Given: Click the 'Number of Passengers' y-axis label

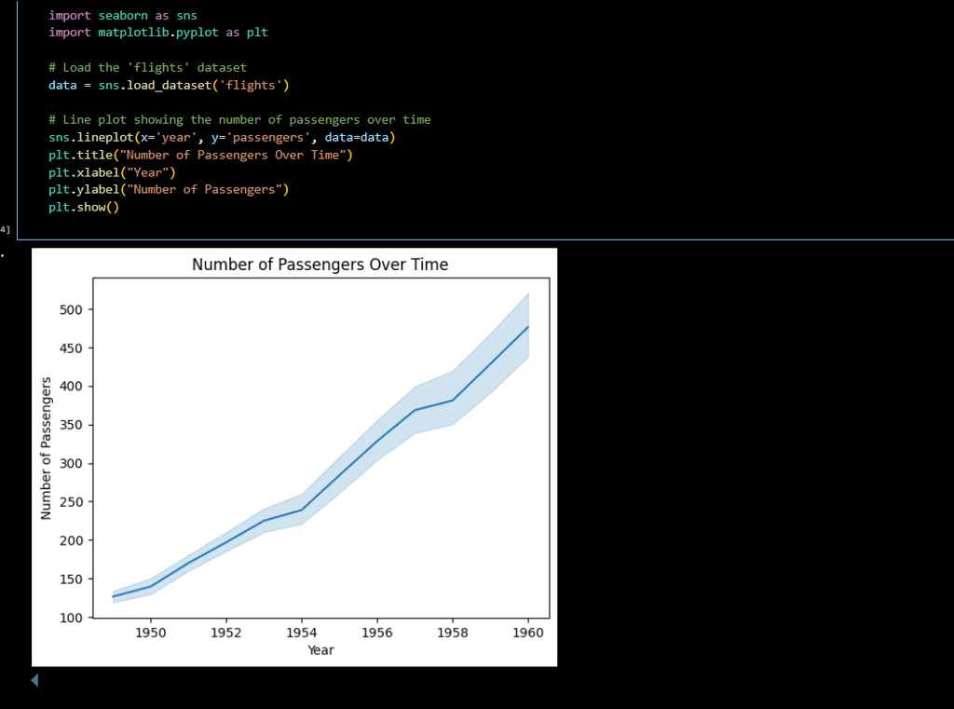Looking at the screenshot, I should (46, 448).
